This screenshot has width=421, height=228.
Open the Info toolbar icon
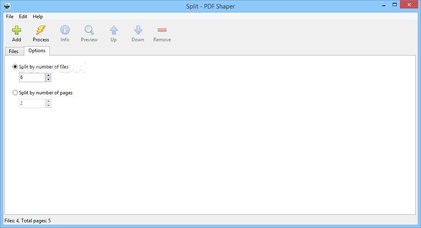[x=65, y=30]
